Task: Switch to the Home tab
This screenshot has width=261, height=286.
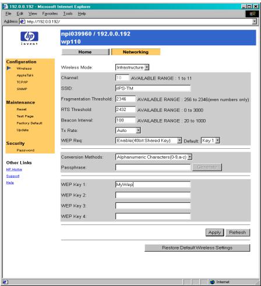Action: pos(85,52)
